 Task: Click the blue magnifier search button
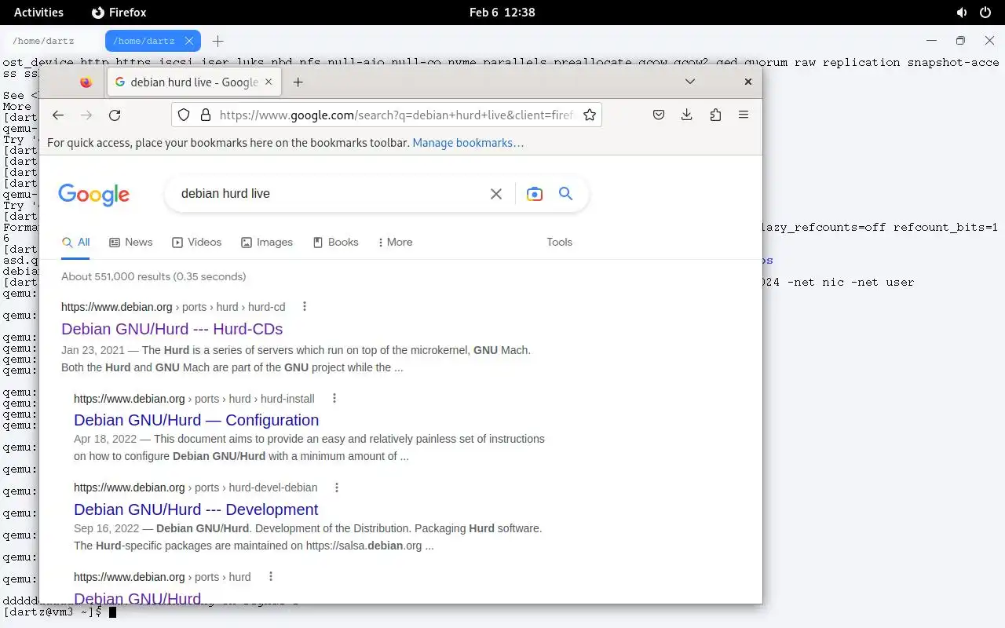click(565, 194)
